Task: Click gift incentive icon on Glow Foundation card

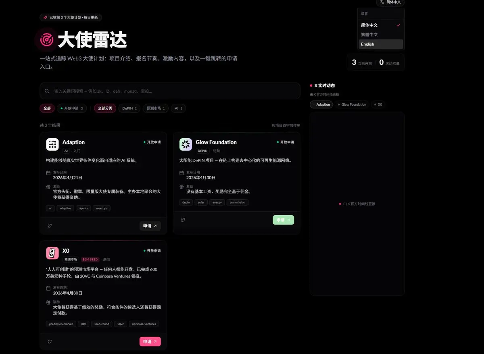Action: pyautogui.click(x=181, y=187)
